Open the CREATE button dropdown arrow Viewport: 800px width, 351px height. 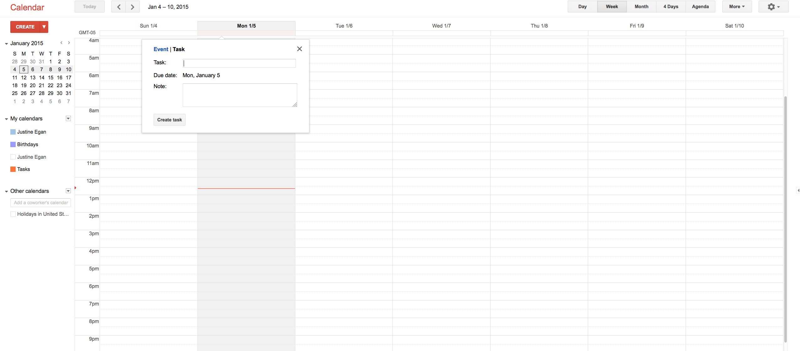pyautogui.click(x=44, y=27)
